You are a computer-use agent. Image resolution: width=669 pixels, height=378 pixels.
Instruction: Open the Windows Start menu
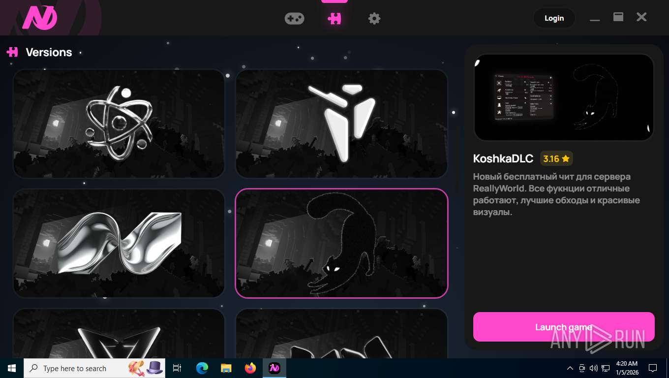click(x=12, y=368)
